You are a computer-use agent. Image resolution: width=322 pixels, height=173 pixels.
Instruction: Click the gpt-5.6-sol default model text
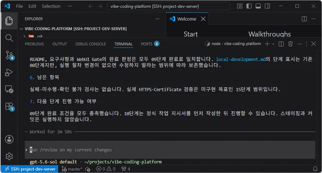tap(54, 162)
